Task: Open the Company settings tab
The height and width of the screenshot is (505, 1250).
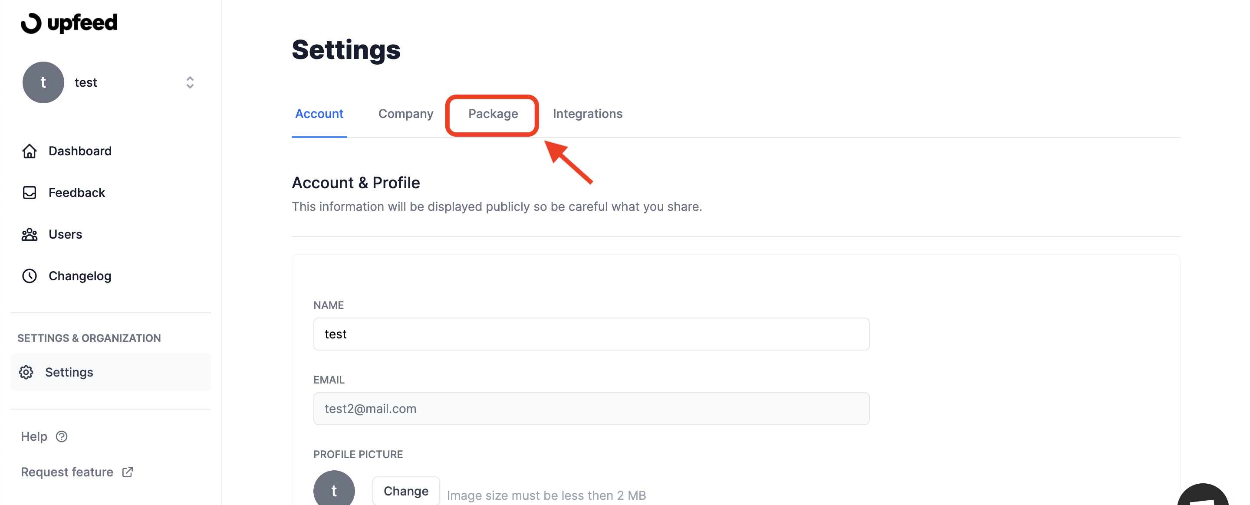Action: point(406,113)
